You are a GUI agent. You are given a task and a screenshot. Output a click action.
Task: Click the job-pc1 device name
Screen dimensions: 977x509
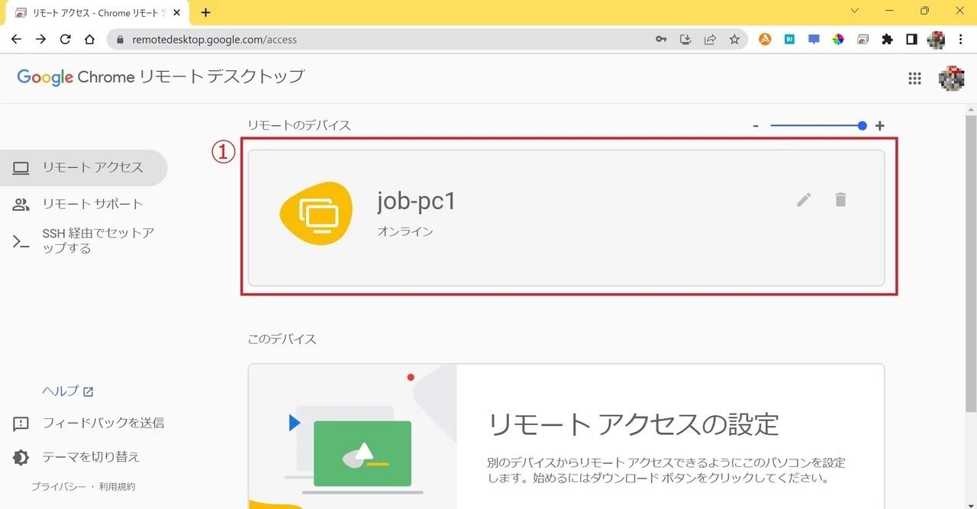coord(416,201)
